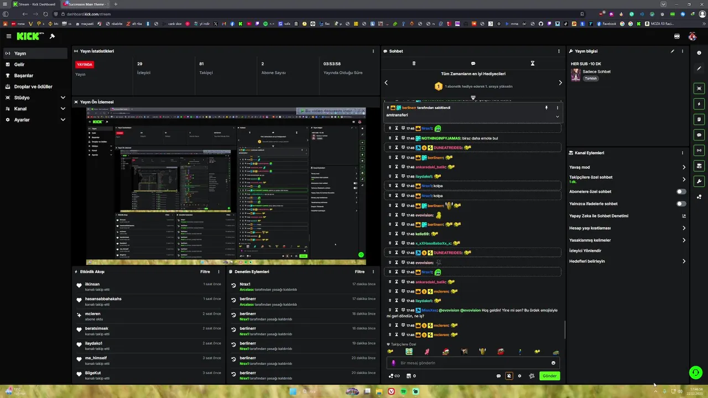Click the chat panel scrollbar
Image resolution: width=708 pixels, height=398 pixels.
(565, 330)
